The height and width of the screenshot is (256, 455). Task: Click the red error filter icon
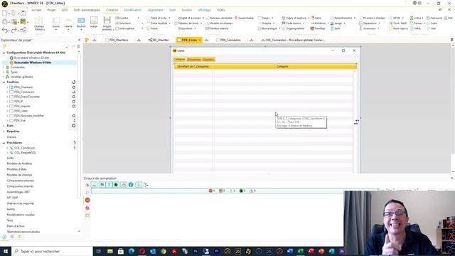point(87,200)
